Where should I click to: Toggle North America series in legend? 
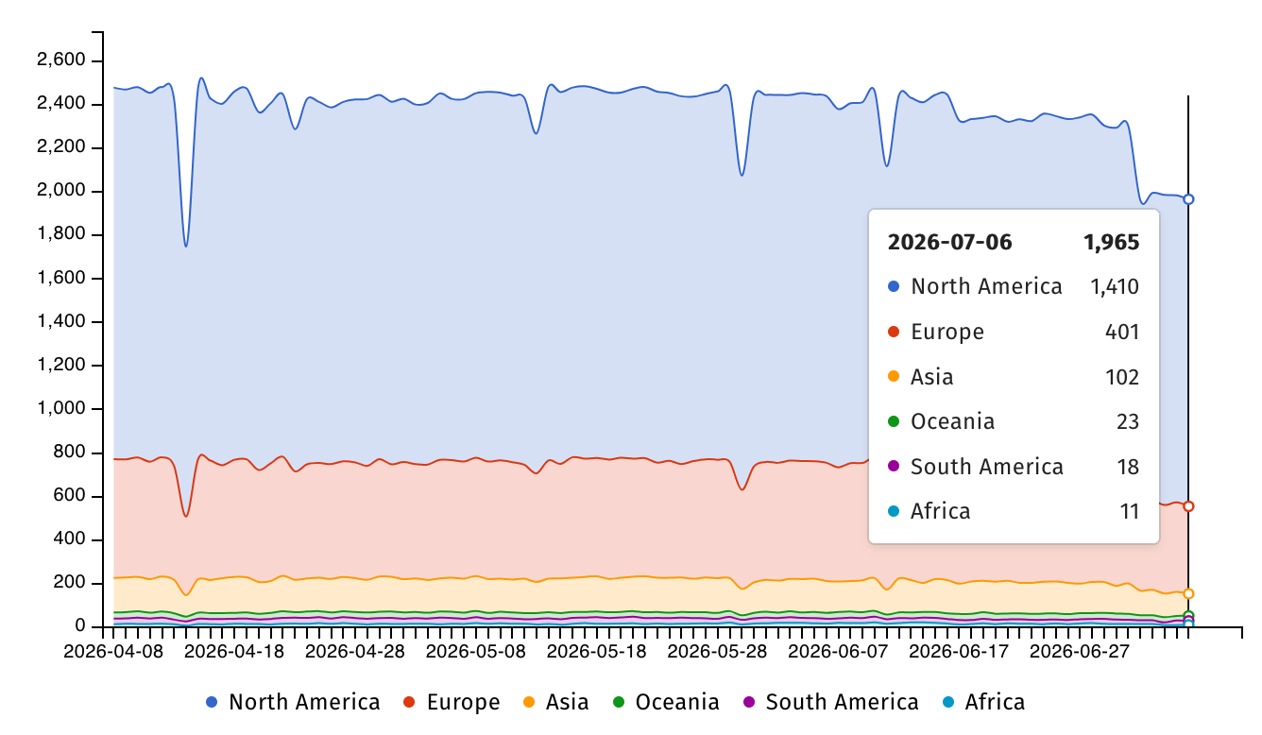click(x=293, y=702)
